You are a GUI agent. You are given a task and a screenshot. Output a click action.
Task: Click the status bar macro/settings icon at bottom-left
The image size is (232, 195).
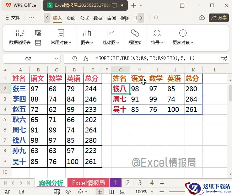click(x=7, y=192)
